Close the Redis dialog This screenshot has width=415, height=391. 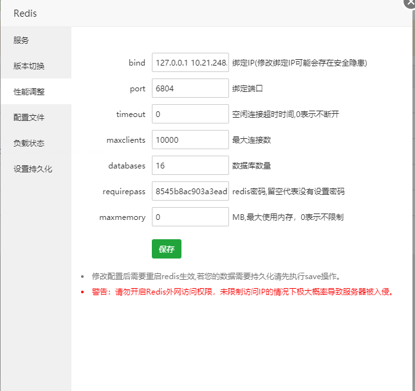click(x=410, y=2)
